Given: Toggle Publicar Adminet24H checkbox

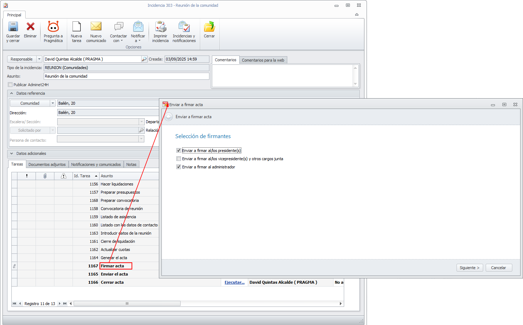Looking at the screenshot, I should coord(10,85).
